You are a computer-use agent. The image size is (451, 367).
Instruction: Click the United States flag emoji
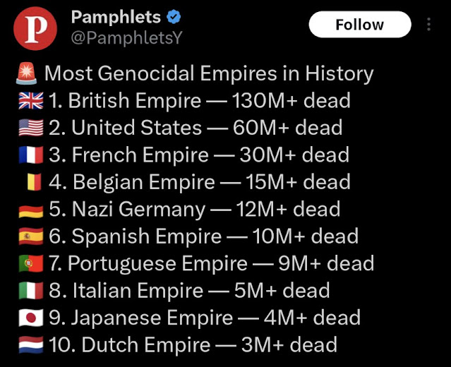point(31,128)
